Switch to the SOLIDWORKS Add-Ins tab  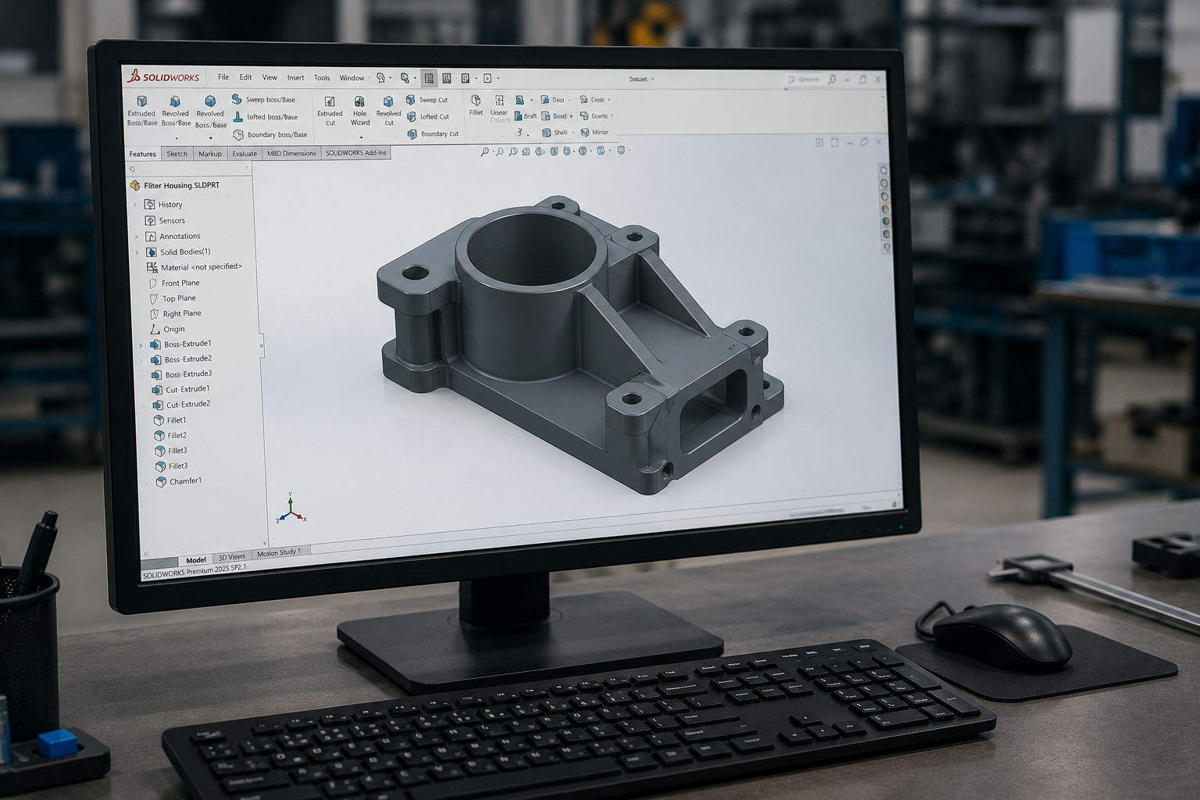[355, 152]
